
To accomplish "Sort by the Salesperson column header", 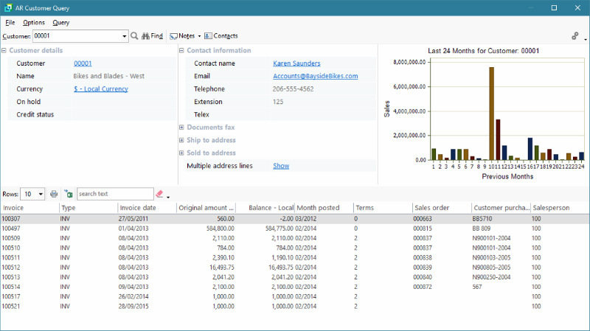I will (560, 208).
